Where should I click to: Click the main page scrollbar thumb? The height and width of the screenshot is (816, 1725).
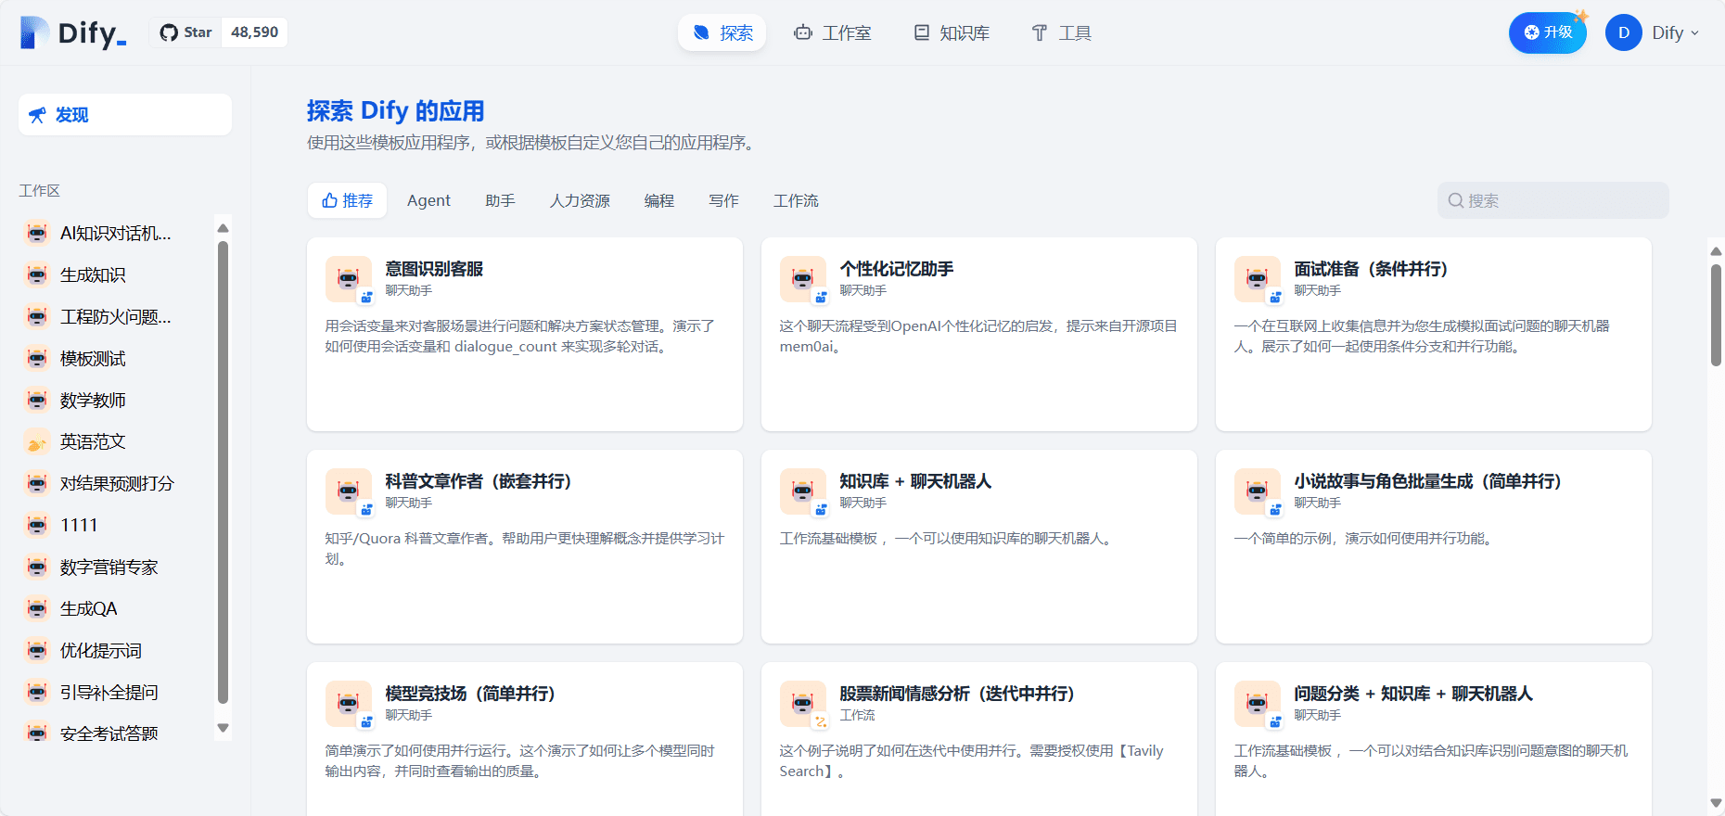[x=1716, y=315]
